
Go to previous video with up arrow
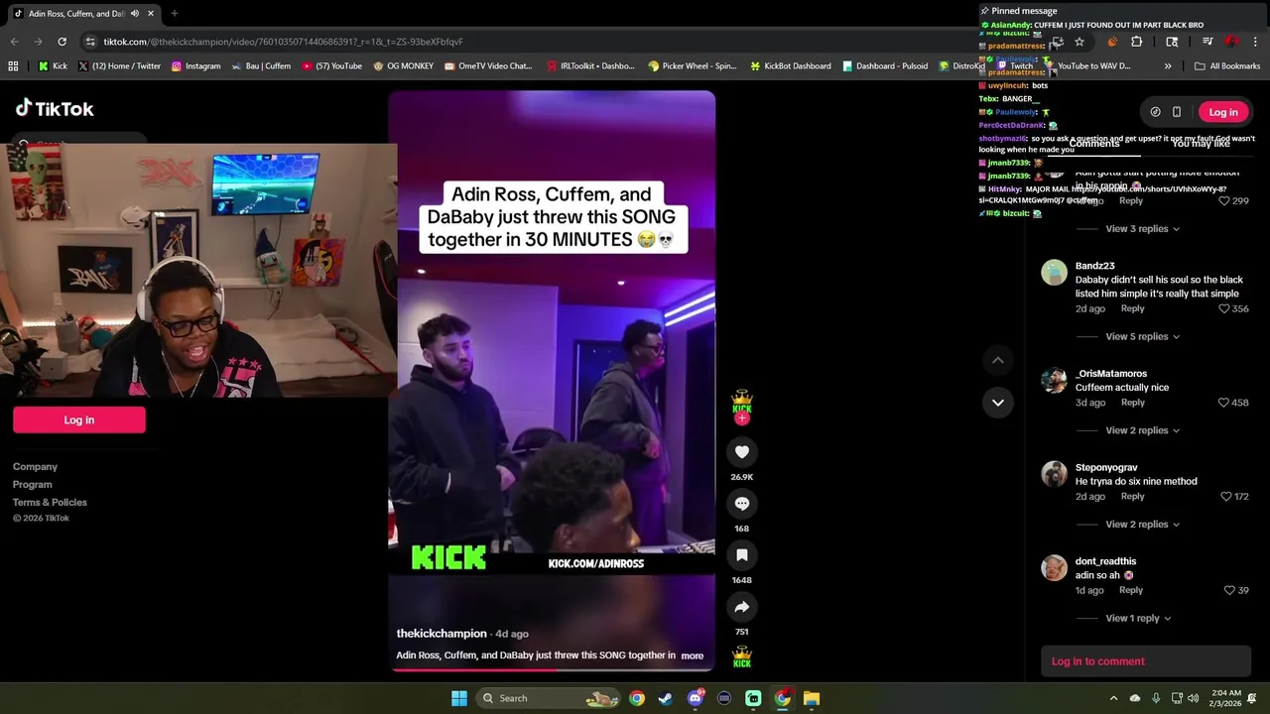point(997,361)
